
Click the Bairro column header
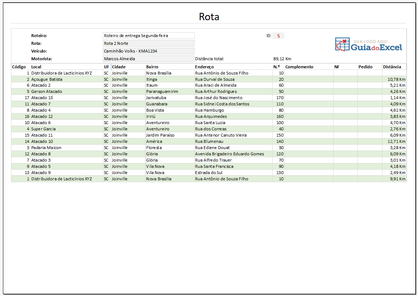pos(152,67)
